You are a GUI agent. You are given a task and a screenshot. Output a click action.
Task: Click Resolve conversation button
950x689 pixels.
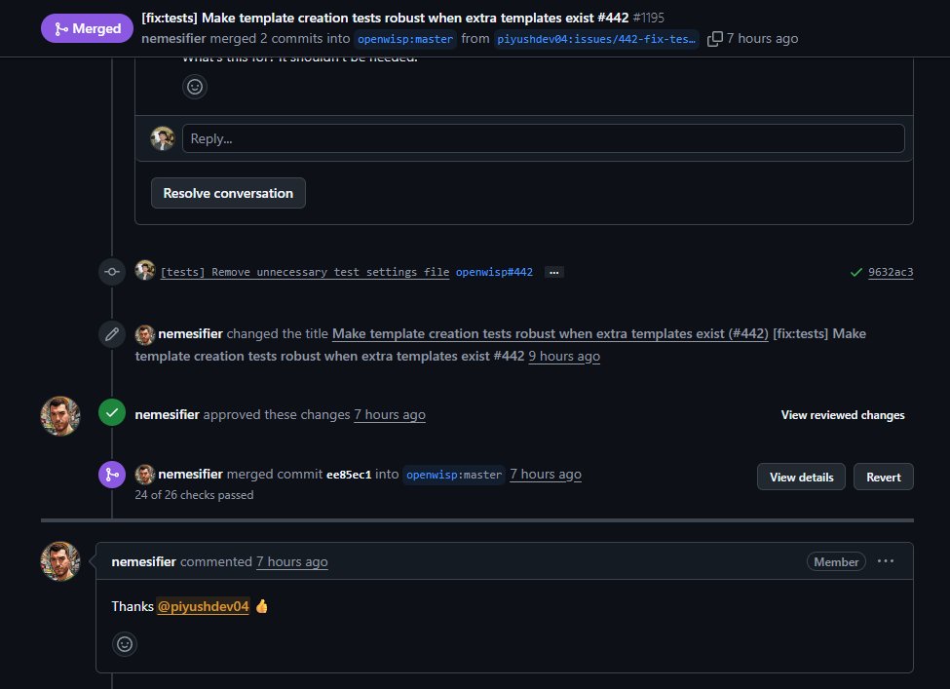228,193
